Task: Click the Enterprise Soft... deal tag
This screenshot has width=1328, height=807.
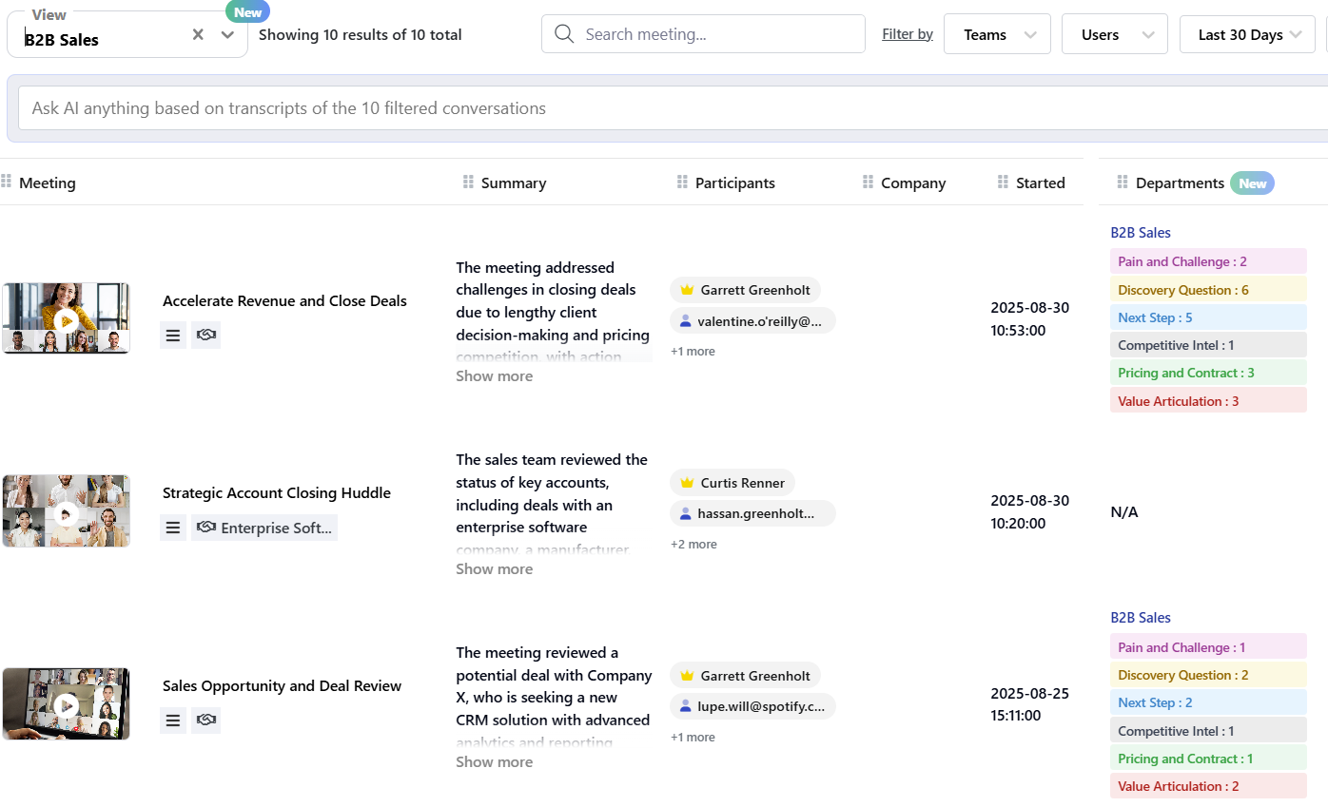Action: 264,528
